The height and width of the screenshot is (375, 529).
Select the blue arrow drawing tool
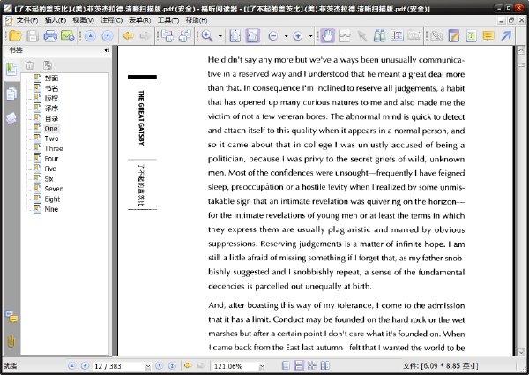pos(506,35)
